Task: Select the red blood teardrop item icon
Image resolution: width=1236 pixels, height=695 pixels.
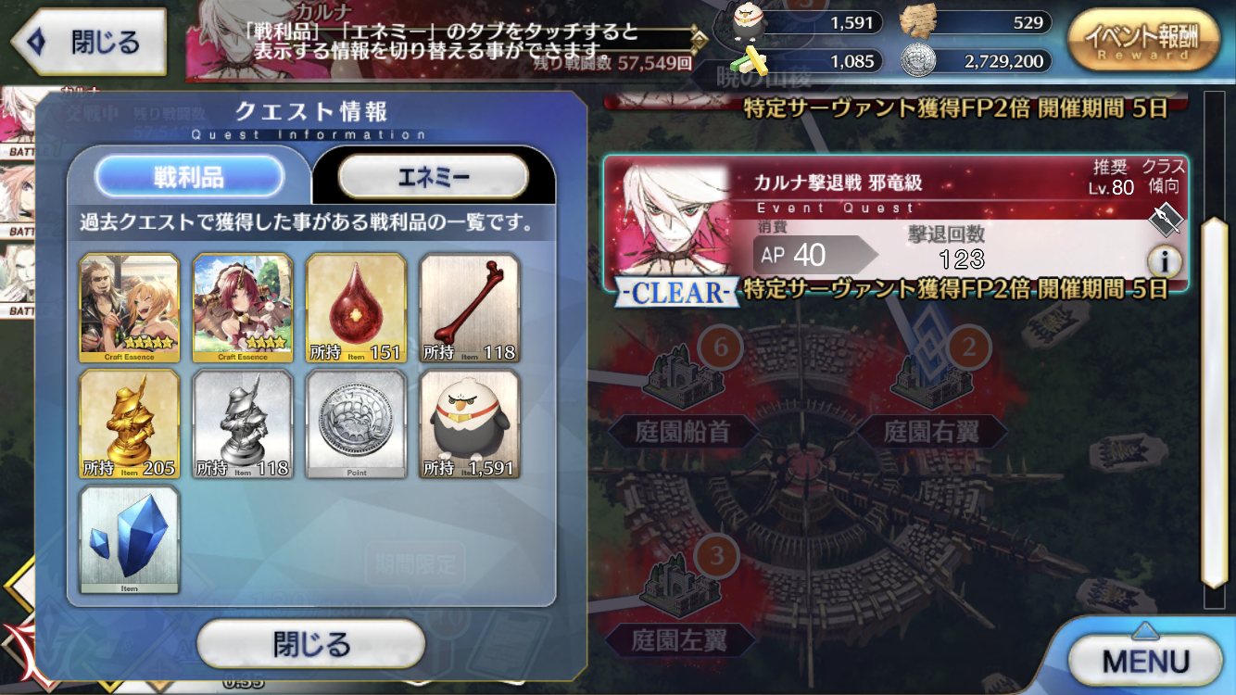Action: coord(356,308)
